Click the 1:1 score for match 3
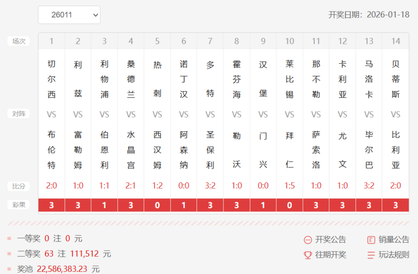 tap(104, 185)
